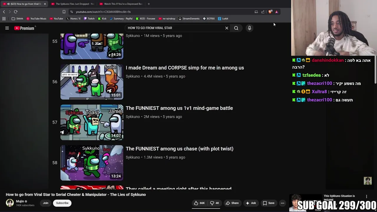Open the Ask AI button
Image resolution: width=377 pixels, height=212 pixels.
point(251,203)
